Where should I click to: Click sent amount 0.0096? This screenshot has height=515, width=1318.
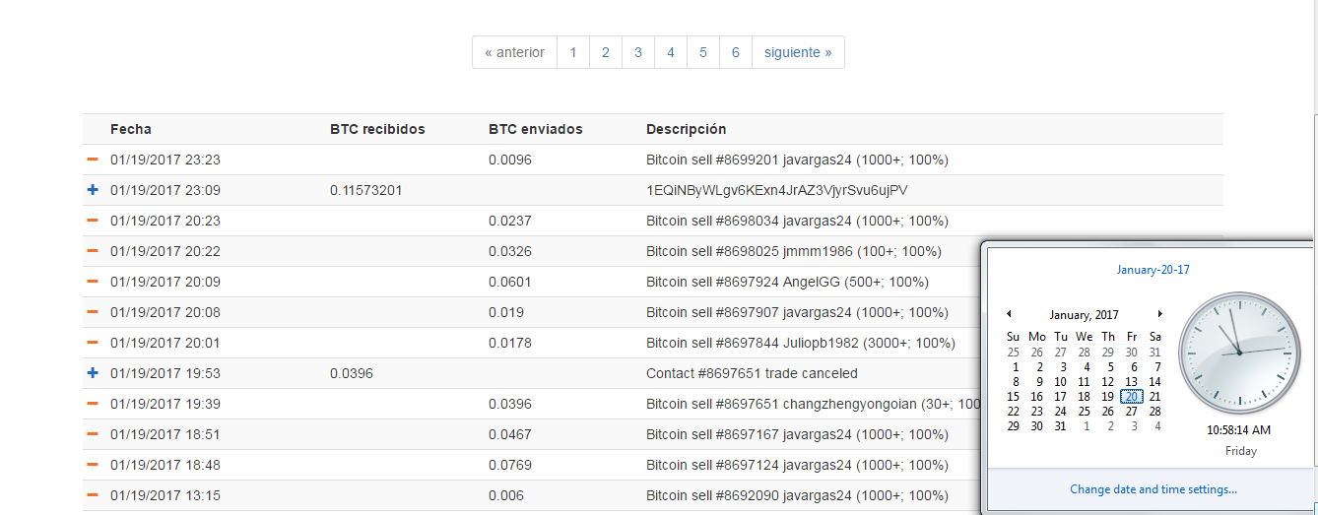510,160
